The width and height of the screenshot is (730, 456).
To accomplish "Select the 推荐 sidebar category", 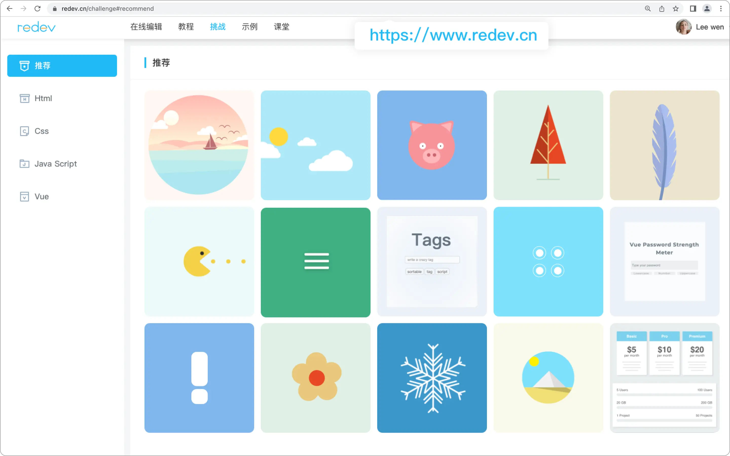I will coord(62,66).
